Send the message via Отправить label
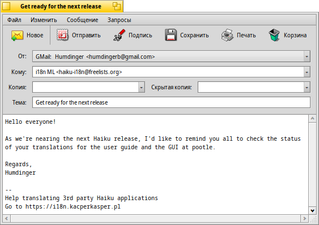Image resolution: width=319 pixels, height=225 pixels. 86,36
